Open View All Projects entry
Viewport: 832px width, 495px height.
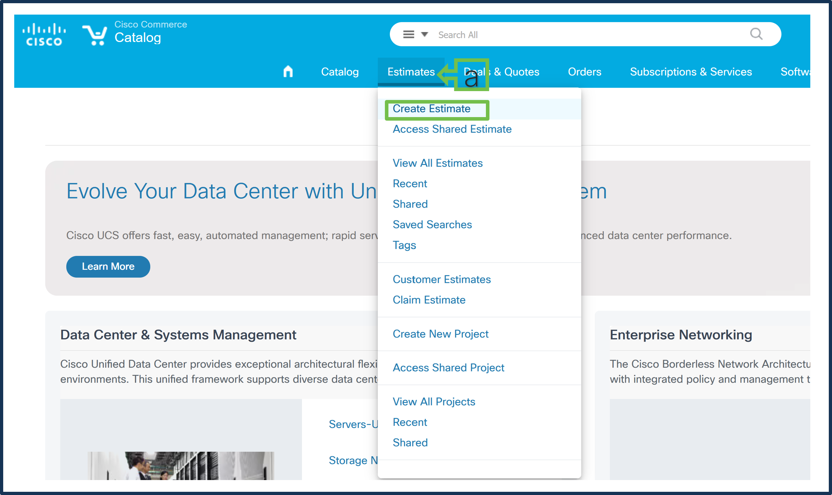(434, 402)
